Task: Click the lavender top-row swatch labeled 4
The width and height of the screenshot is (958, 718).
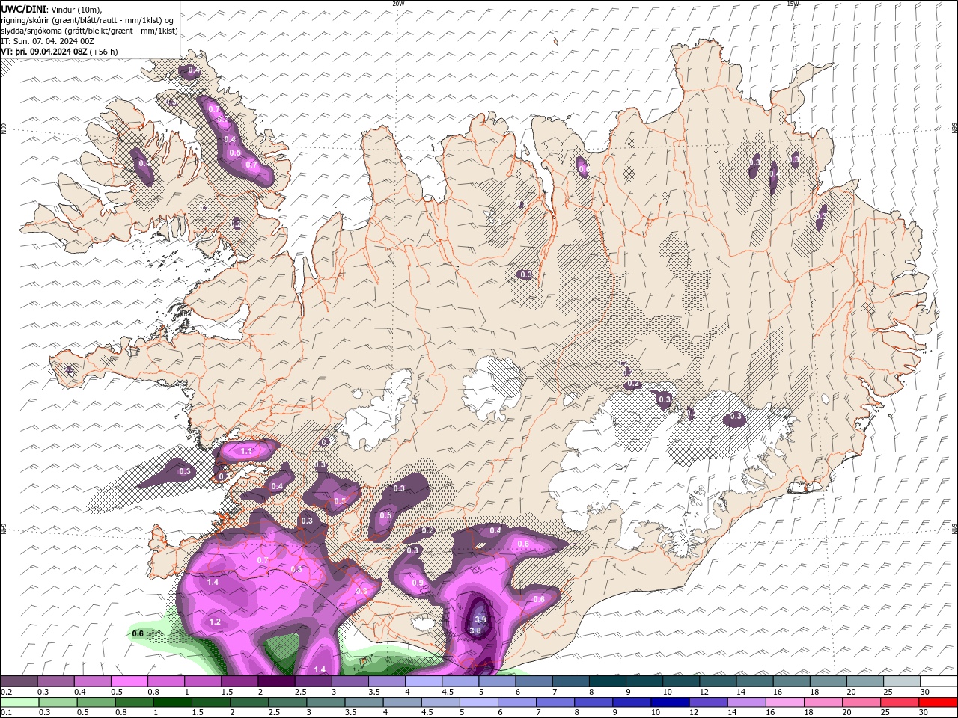Action: pyautogui.click(x=424, y=681)
